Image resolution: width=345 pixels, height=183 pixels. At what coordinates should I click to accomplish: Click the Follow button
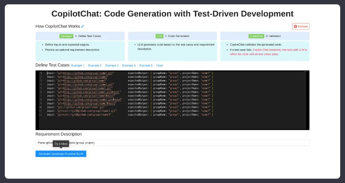(301, 27)
